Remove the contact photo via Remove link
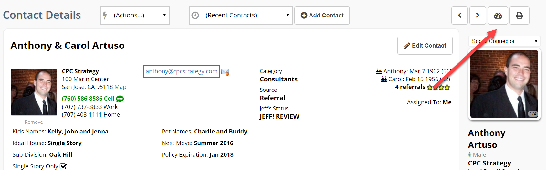The height and width of the screenshot is (170, 546). [x=34, y=122]
